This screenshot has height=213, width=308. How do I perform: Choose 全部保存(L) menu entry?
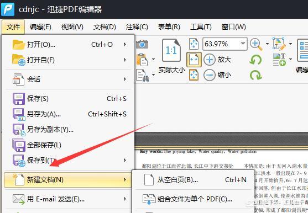tap(68, 145)
